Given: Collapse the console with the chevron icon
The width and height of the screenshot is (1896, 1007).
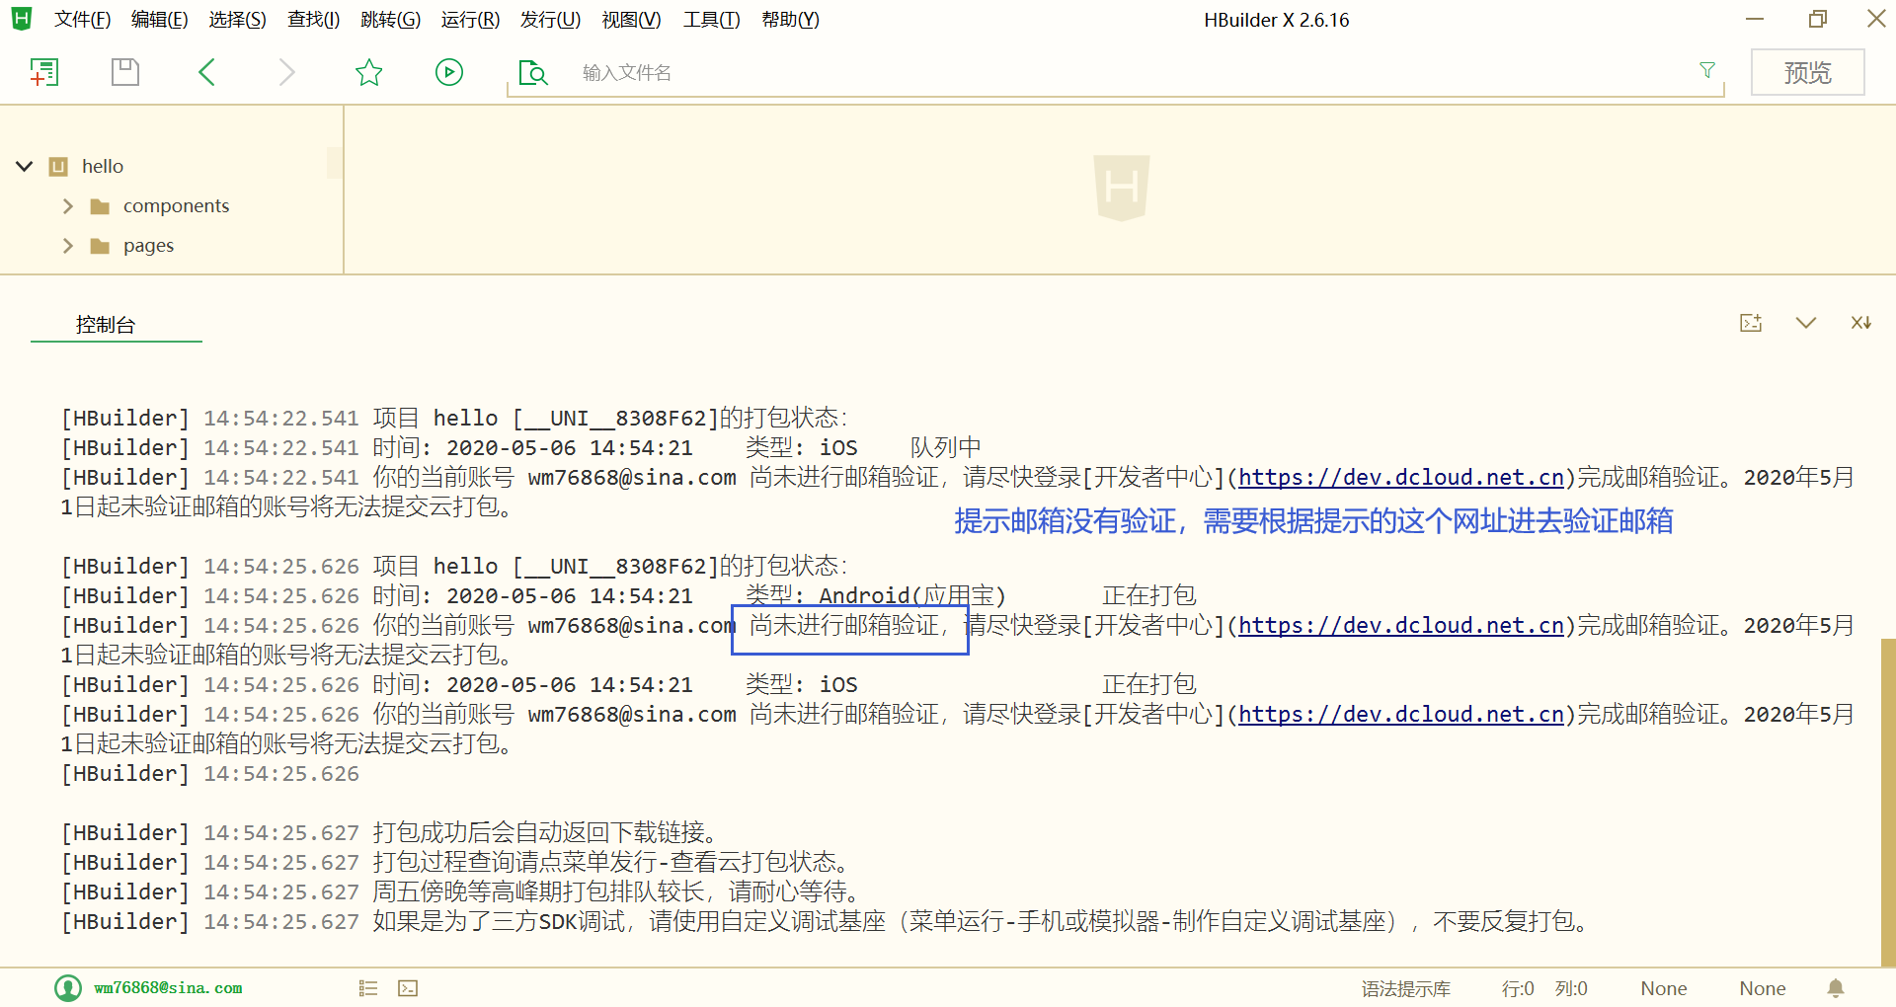Looking at the screenshot, I should [x=1806, y=323].
